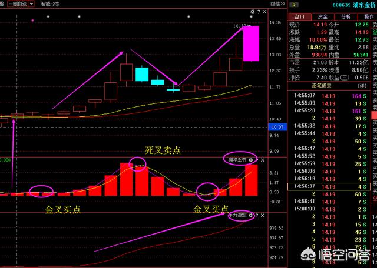Click stock name 浦东金桥
This screenshot has height=268, width=377.
tap(364, 5)
